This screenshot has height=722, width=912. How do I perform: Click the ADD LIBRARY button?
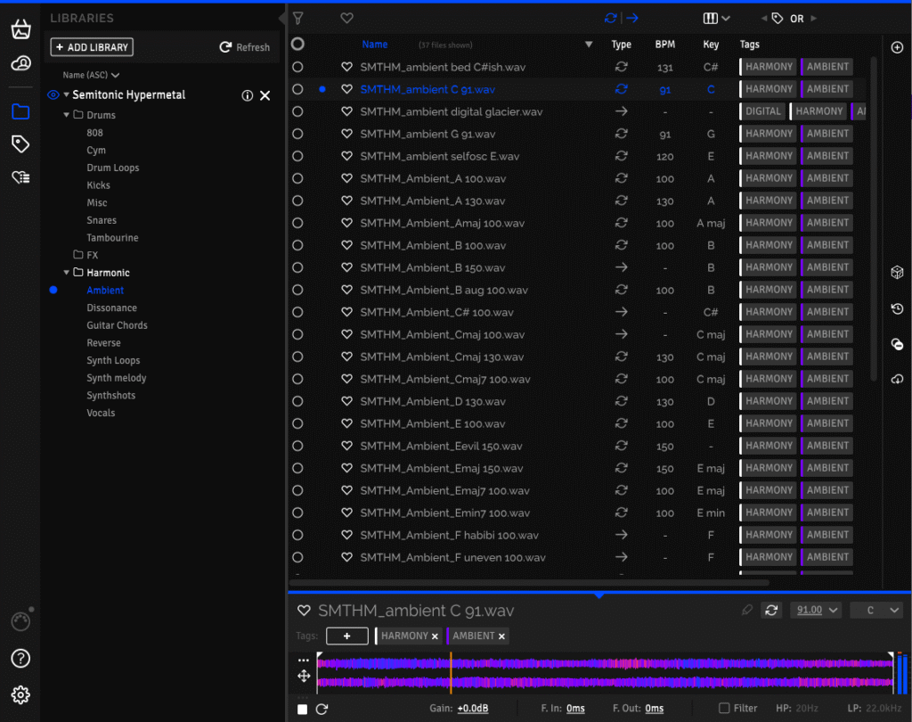pyautogui.click(x=92, y=47)
